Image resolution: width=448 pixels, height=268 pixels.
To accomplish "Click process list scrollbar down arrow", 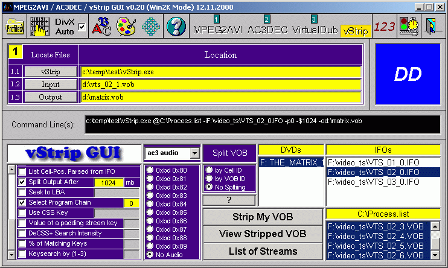I will click(x=435, y=255).
